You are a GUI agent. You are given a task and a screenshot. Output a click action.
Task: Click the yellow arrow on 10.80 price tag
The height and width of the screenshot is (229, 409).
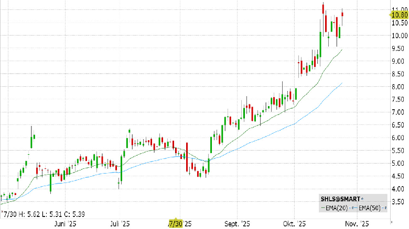click(390, 15)
